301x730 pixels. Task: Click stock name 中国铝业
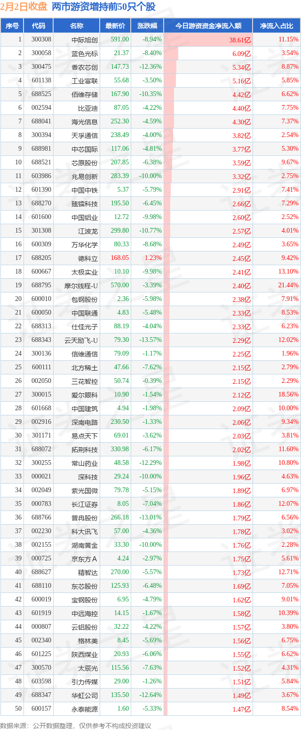85,217
